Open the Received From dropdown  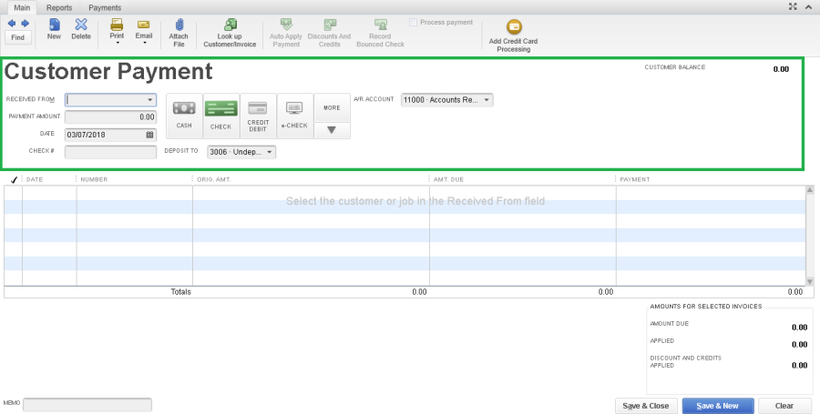click(150, 100)
